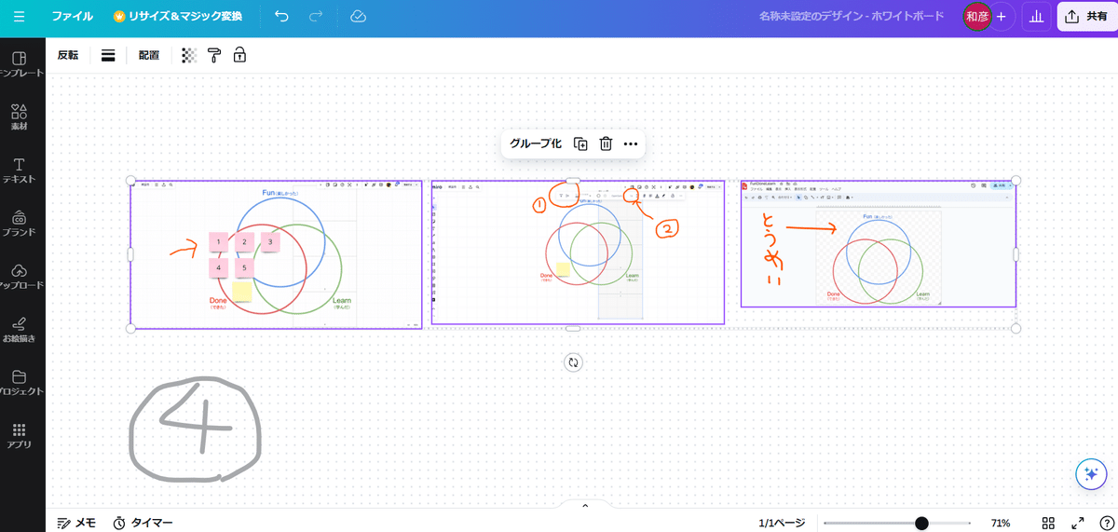Edit the design title 名称未設定のデザイン
The height and width of the screenshot is (532, 1118).
[x=852, y=17]
